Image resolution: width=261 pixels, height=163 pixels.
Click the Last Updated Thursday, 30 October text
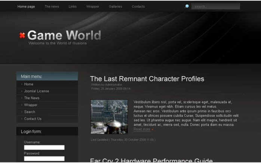click(x=123, y=140)
